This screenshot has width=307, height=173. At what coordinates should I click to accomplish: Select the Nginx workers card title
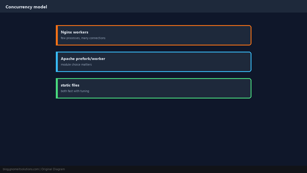click(75, 32)
